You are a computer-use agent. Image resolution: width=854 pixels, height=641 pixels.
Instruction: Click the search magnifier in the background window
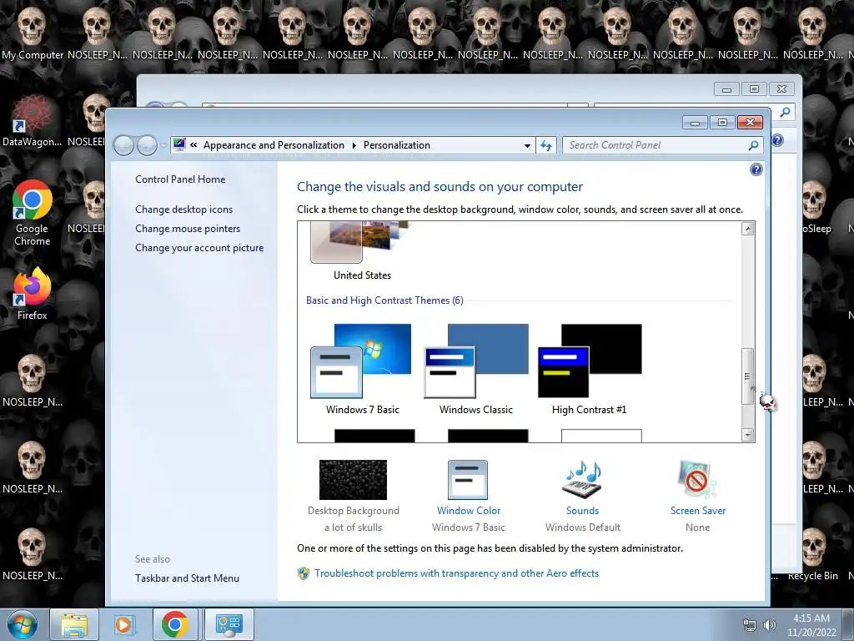785,113
